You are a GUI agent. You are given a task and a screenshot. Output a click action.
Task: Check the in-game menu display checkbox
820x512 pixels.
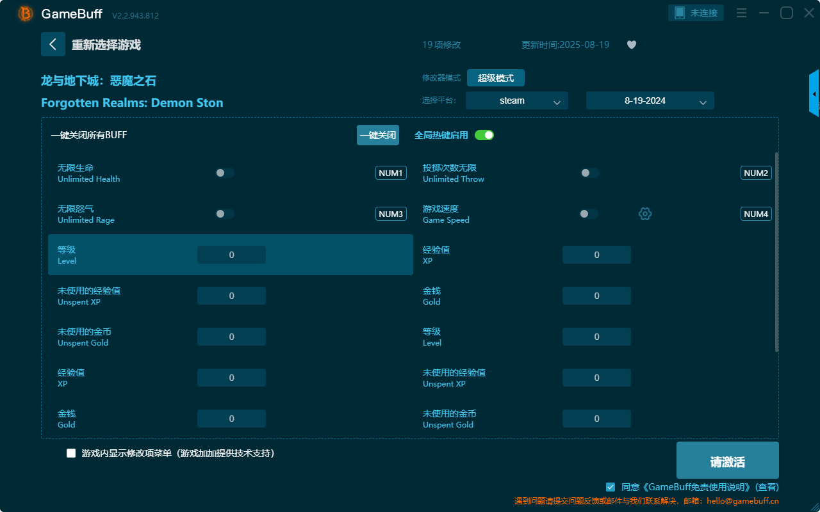(71, 453)
